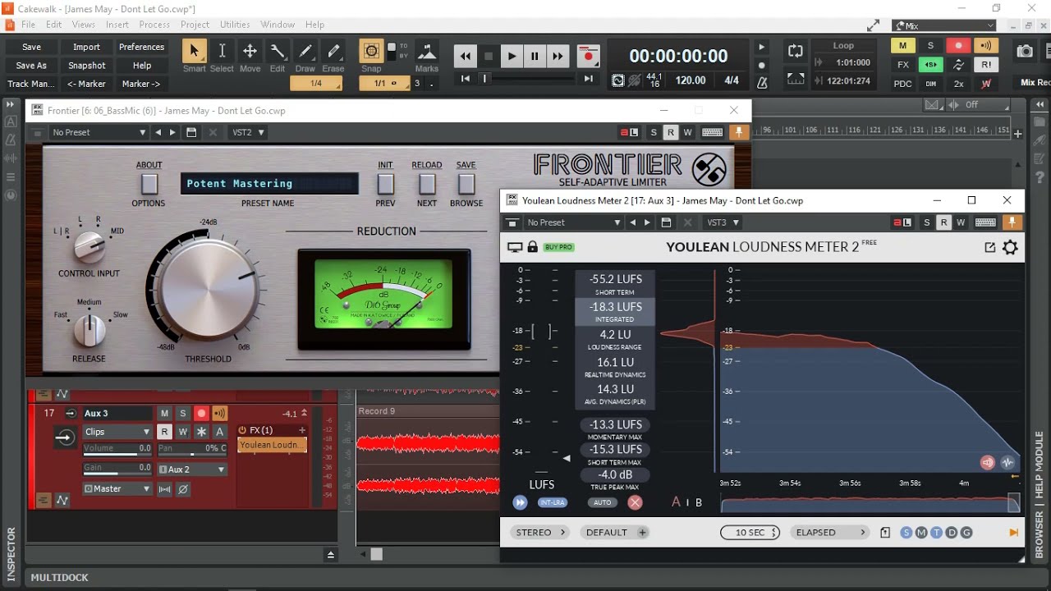The height and width of the screenshot is (591, 1051).
Task: Toggle the metronome icon
Action: pyautogui.click(x=762, y=81)
